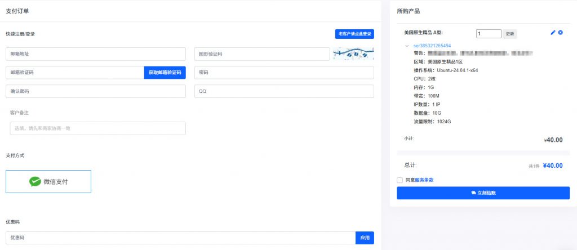Focus the 邮箱验证码 email code field
Screen dimensions: 577x250
coord(75,73)
